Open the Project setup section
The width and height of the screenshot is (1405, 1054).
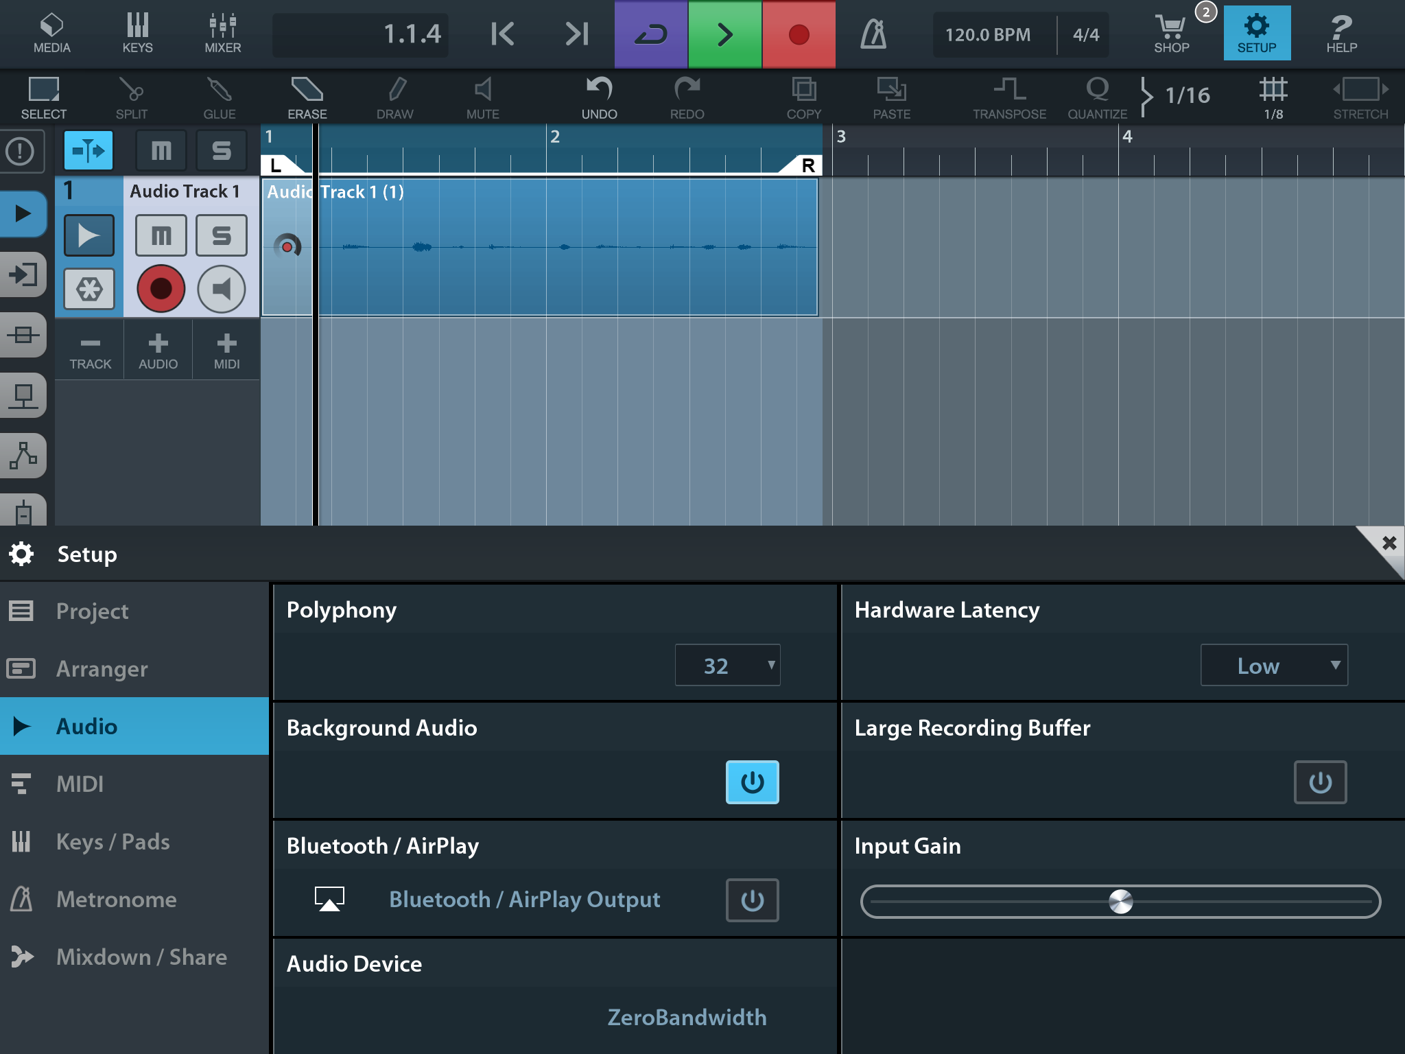pos(134,611)
